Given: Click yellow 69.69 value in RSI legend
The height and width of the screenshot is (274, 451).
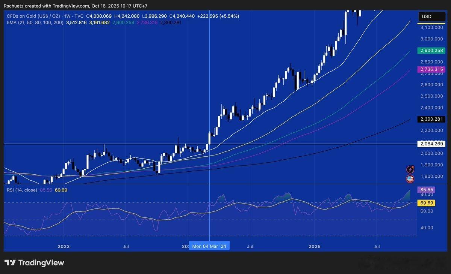Looking at the screenshot, I should tap(61, 190).
